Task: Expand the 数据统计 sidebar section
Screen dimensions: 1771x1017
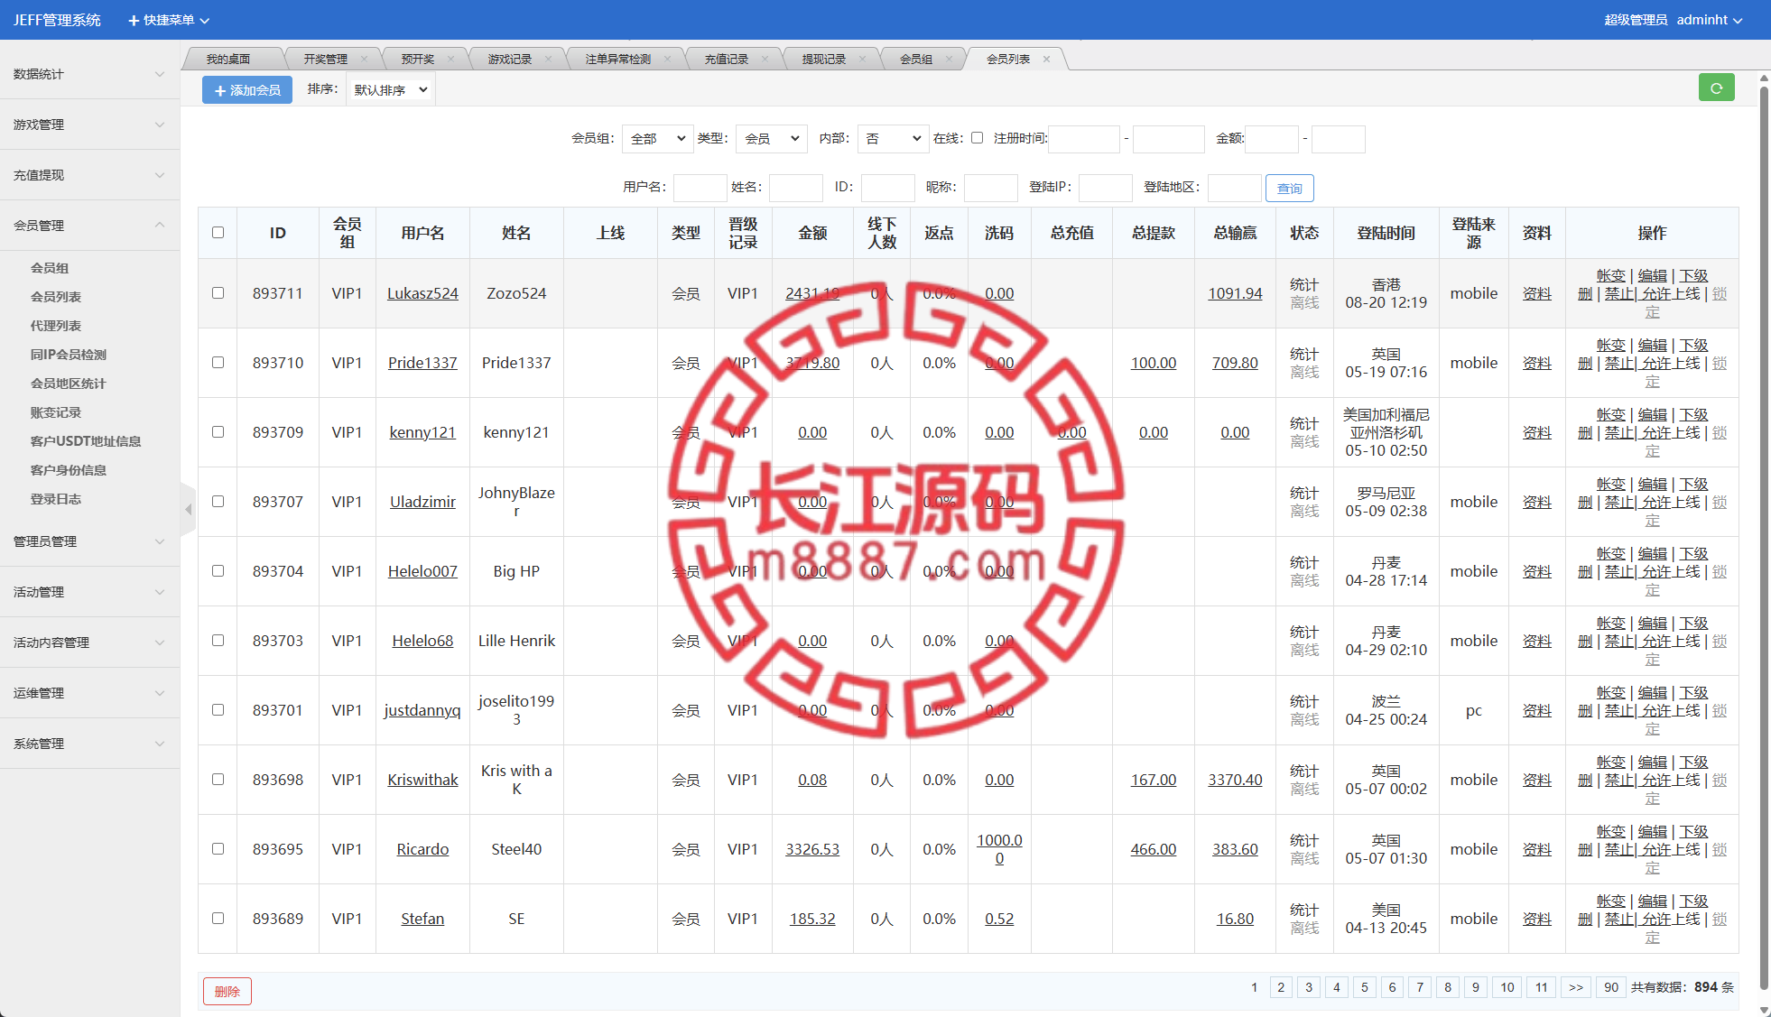Action: pyautogui.click(x=89, y=74)
